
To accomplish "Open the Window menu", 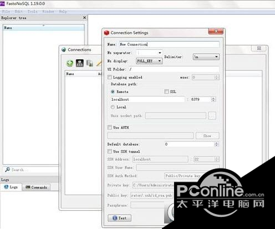I will click(x=48, y=12).
